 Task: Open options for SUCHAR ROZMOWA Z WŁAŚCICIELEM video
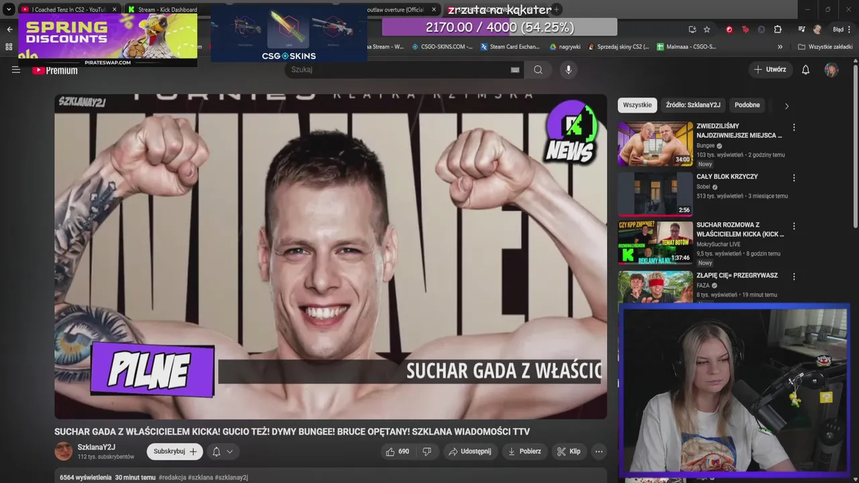(794, 226)
